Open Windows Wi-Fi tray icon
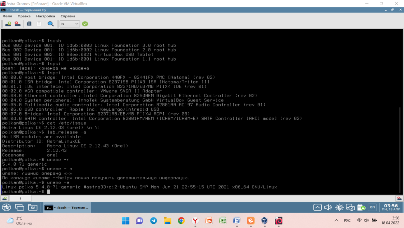The image size is (404, 228). (359, 220)
